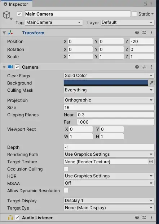
Task: Open the Layer dropdown Default
Action: pyautogui.click(x=127, y=22)
